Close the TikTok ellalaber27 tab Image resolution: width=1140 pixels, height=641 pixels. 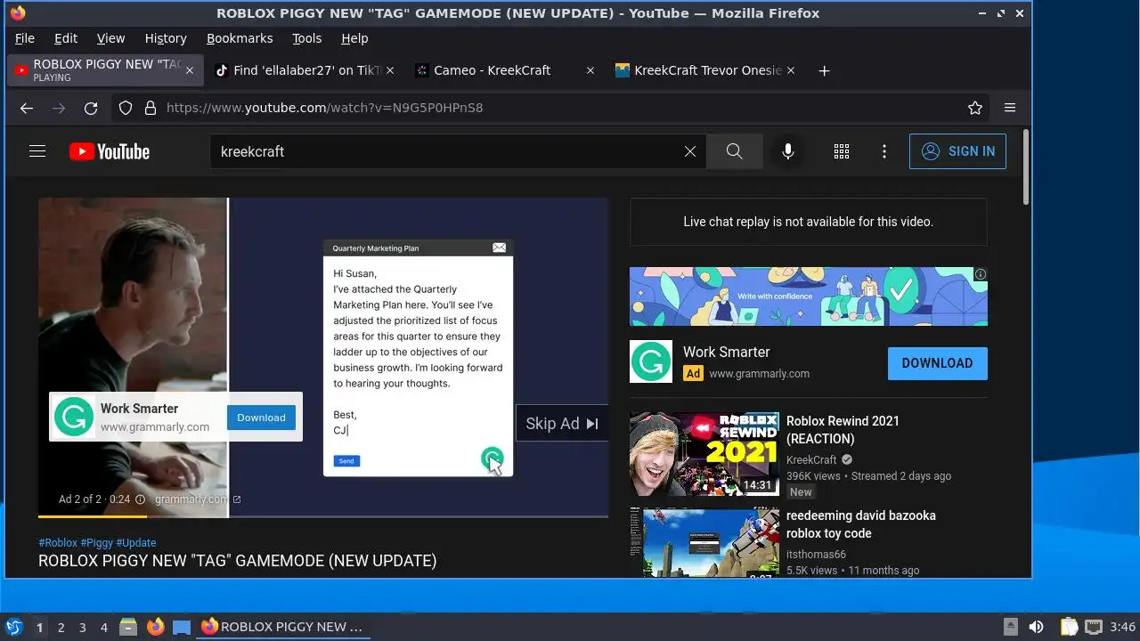click(391, 70)
